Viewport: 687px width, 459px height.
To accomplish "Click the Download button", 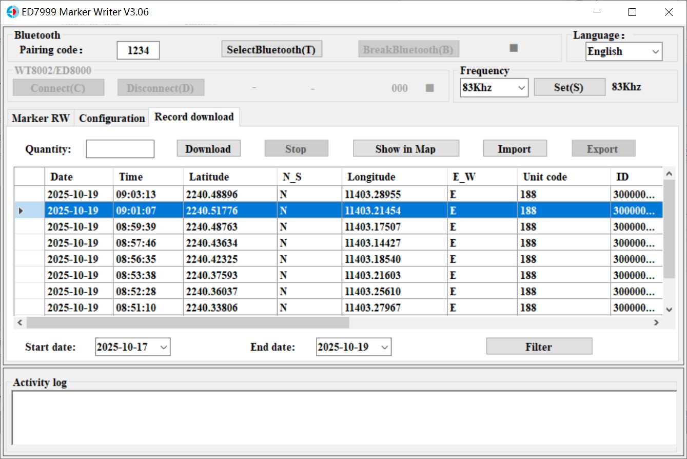I will click(208, 148).
